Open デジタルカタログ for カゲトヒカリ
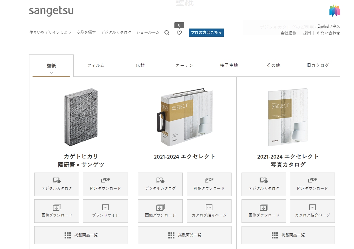Viewport: 354px width, 249px height. [57, 184]
